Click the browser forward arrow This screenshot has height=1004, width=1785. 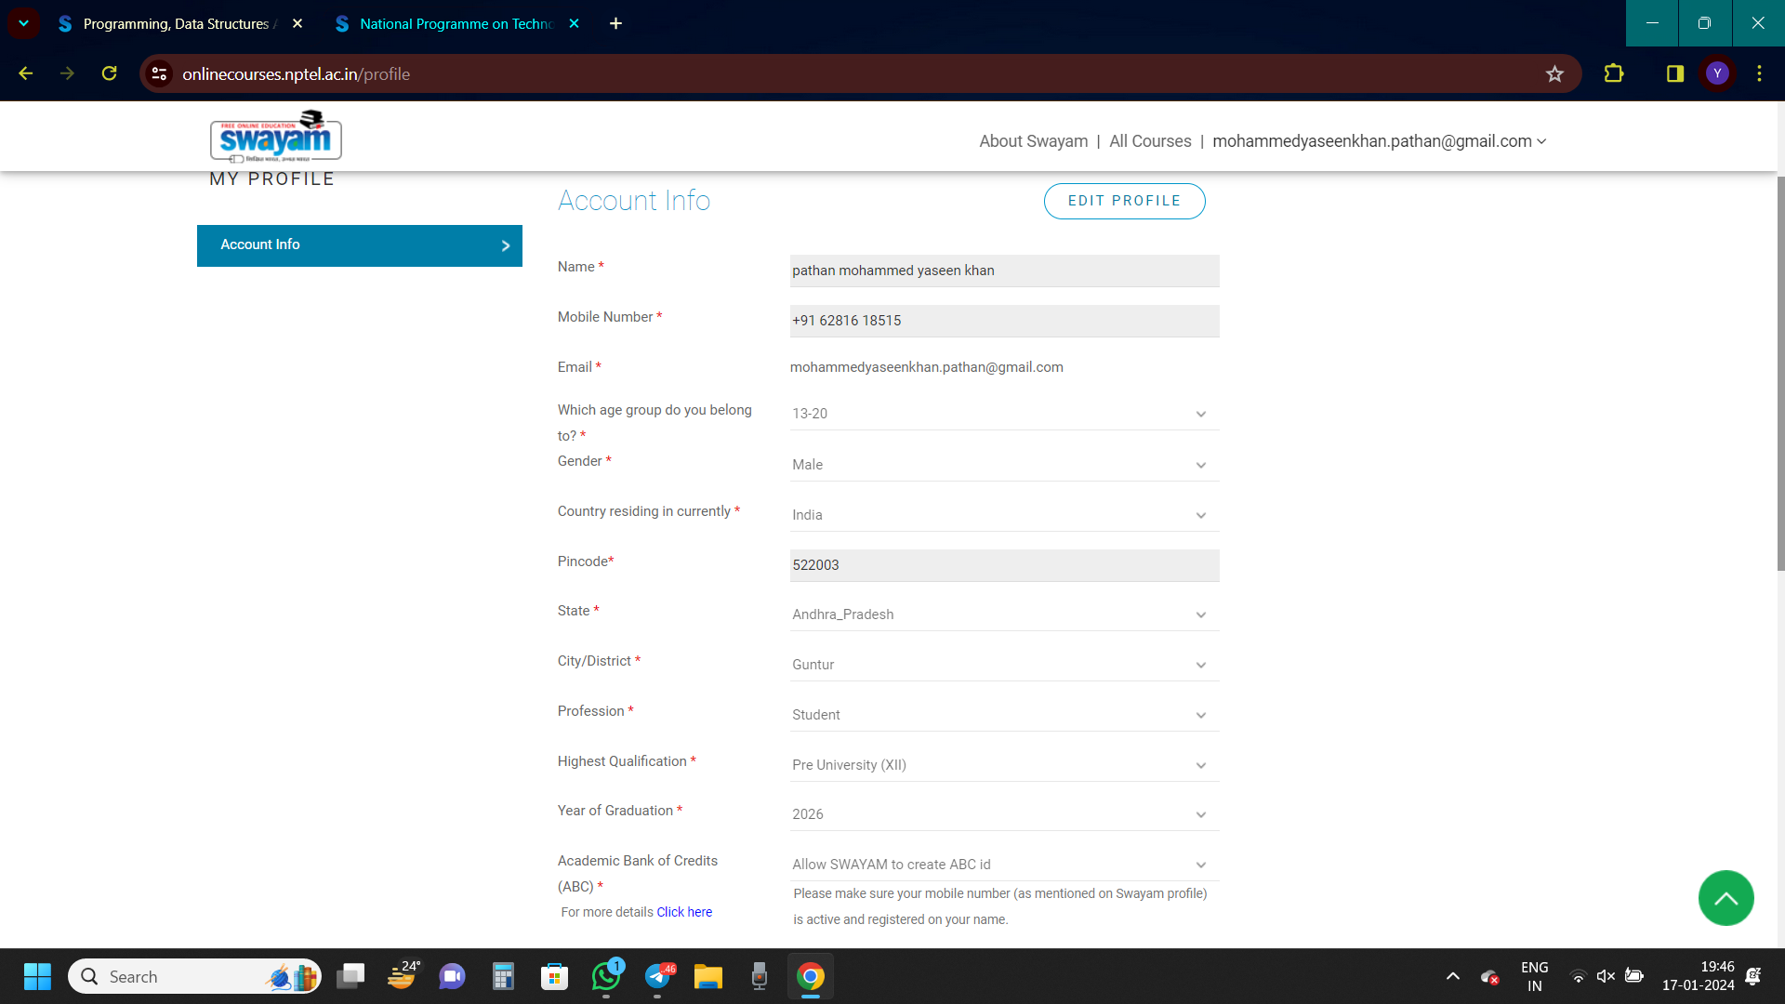pyautogui.click(x=67, y=73)
